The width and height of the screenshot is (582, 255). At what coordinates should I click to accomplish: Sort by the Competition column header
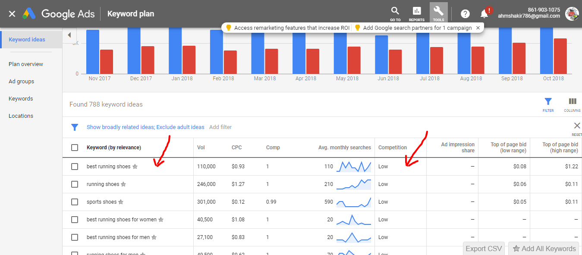pyautogui.click(x=393, y=148)
